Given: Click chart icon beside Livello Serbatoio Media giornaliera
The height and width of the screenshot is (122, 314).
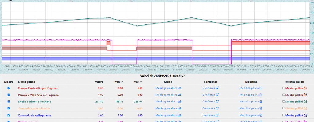Looking at the screenshot, I should pos(179,102).
